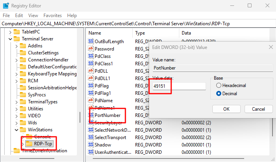Select the Shadow DWORD value icon
This screenshot has height=162, width=276.
[x=91, y=145]
